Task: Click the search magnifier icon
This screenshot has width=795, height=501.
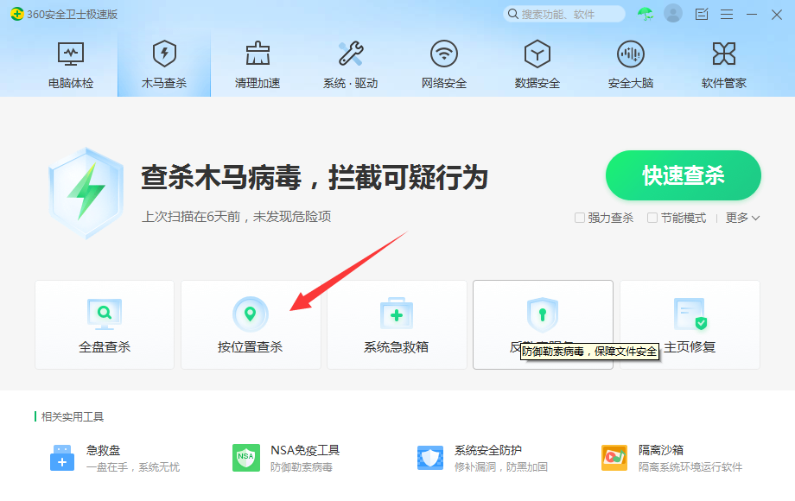Action: [x=513, y=14]
